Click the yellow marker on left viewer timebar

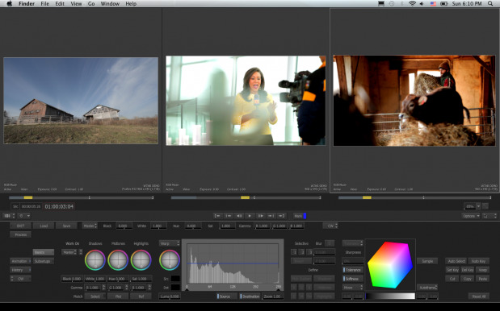click(x=28, y=197)
